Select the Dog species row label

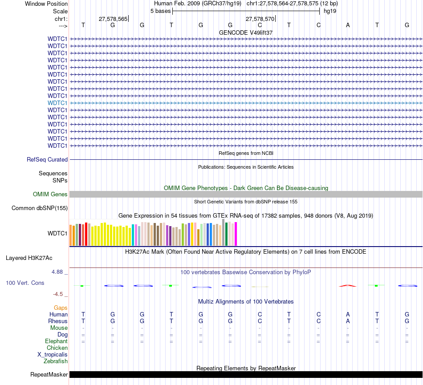tap(62, 335)
